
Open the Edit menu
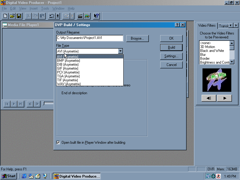[13, 8]
